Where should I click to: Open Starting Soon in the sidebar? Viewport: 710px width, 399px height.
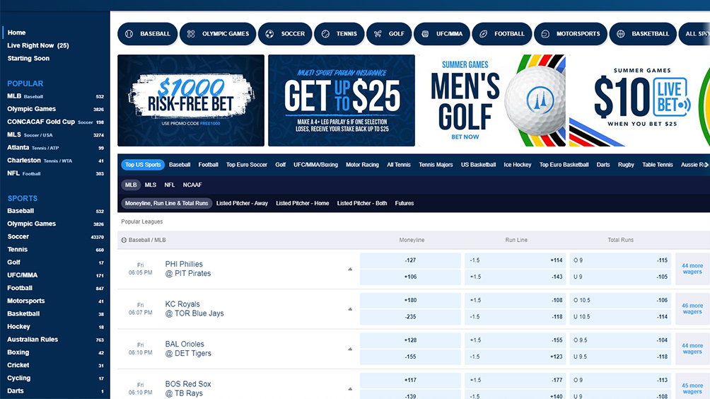click(28, 59)
